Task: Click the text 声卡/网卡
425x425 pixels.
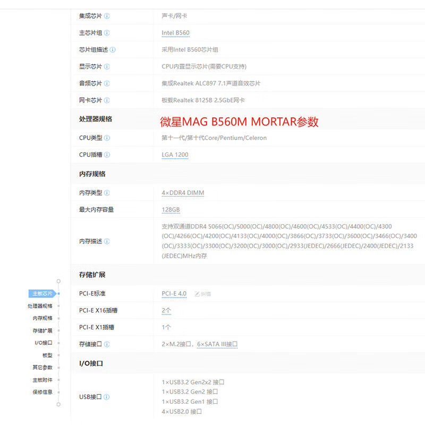Action: point(174,16)
